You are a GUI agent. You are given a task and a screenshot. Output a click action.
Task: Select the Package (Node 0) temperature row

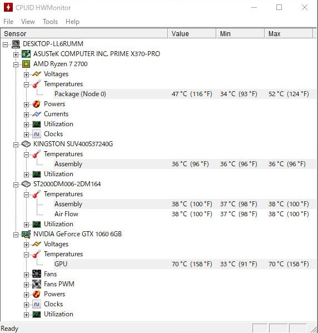coord(158,94)
